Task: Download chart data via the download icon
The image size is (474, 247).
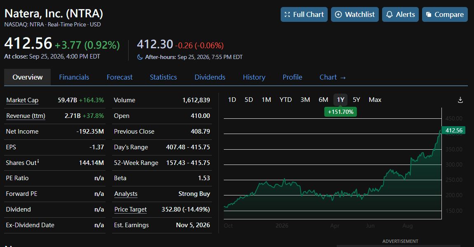Action: (460, 100)
